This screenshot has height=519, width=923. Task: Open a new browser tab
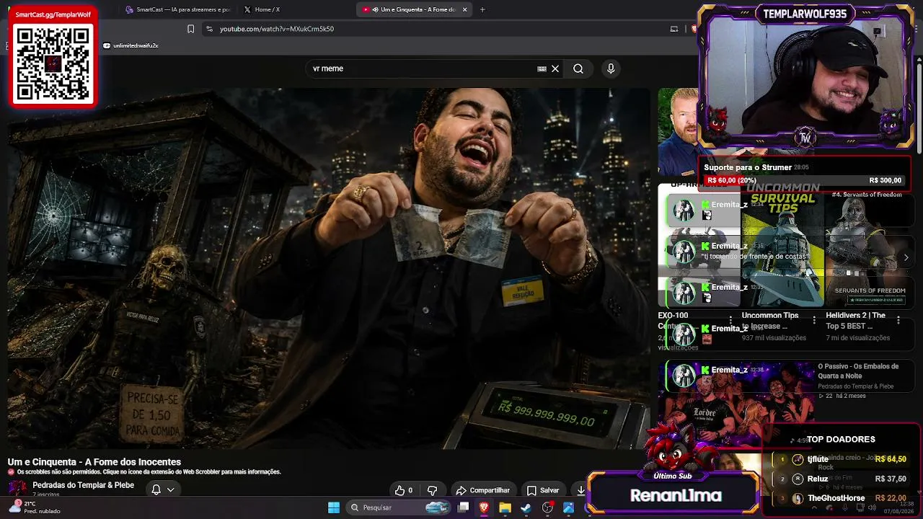click(x=482, y=9)
